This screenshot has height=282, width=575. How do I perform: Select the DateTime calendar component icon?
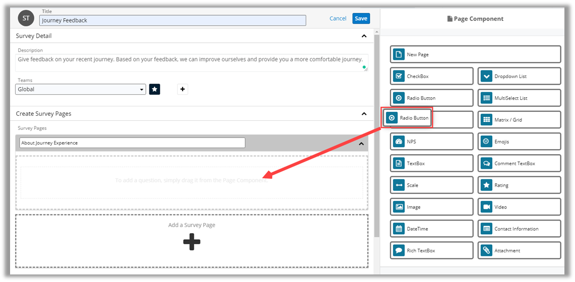tap(399, 229)
